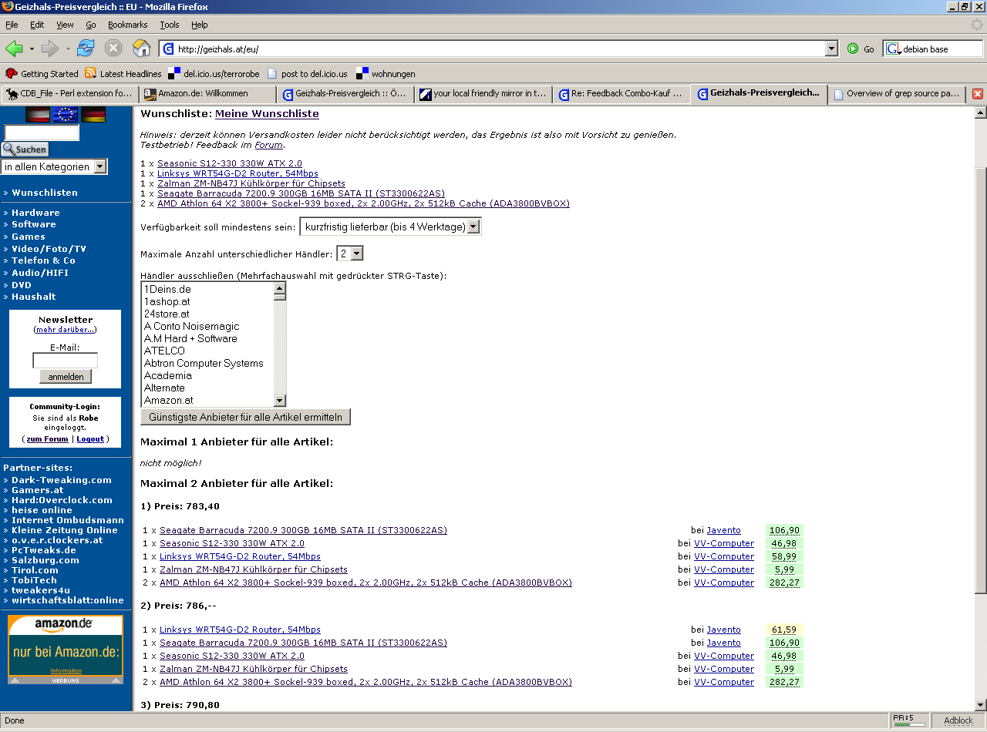987x732 pixels.
Task: Open the Latest Headlines feed bookmark
Action: pyautogui.click(x=123, y=74)
